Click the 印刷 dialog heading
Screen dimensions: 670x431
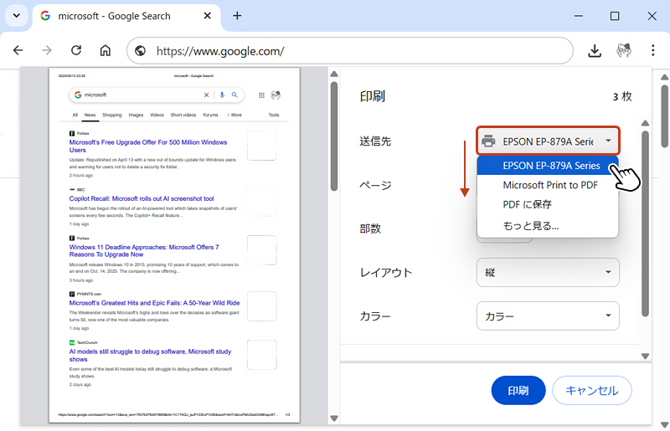372,96
